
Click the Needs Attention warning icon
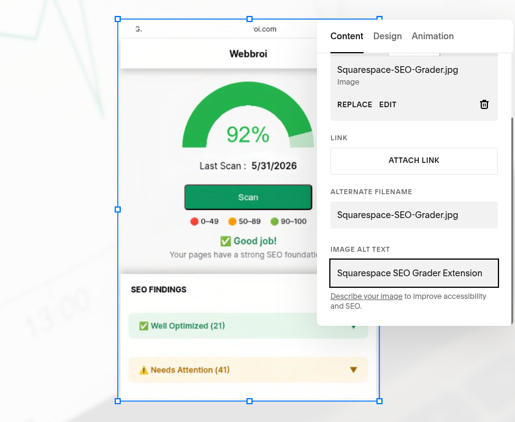[143, 370]
